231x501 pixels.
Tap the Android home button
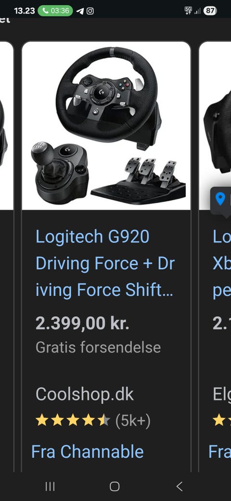[x=115, y=487]
